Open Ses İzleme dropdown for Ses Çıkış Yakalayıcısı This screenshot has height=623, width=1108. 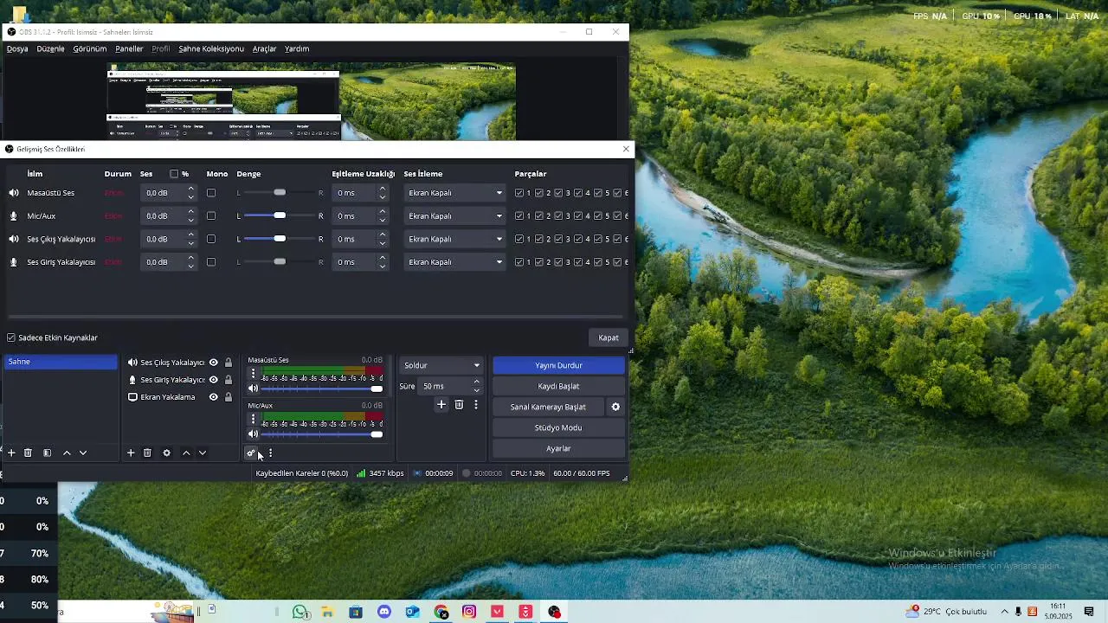[454, 239]
